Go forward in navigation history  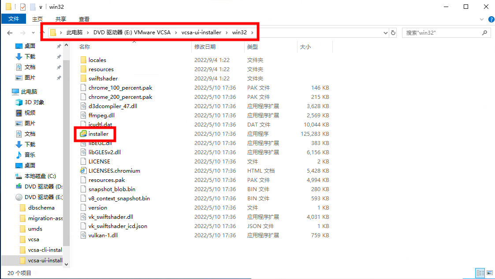(23, 33)
